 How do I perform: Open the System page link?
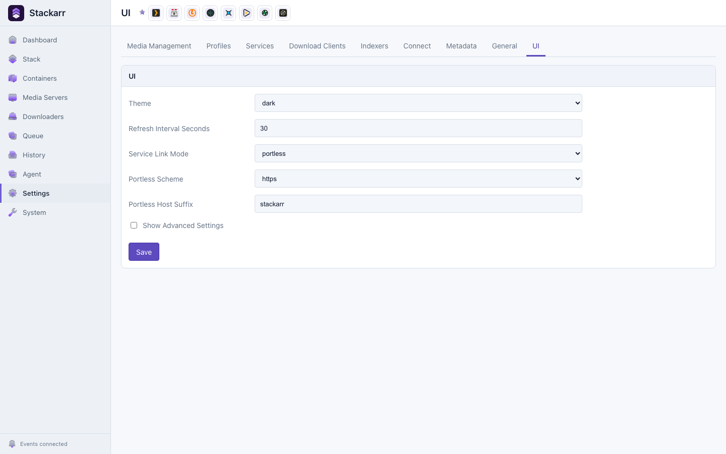(55, 212)
